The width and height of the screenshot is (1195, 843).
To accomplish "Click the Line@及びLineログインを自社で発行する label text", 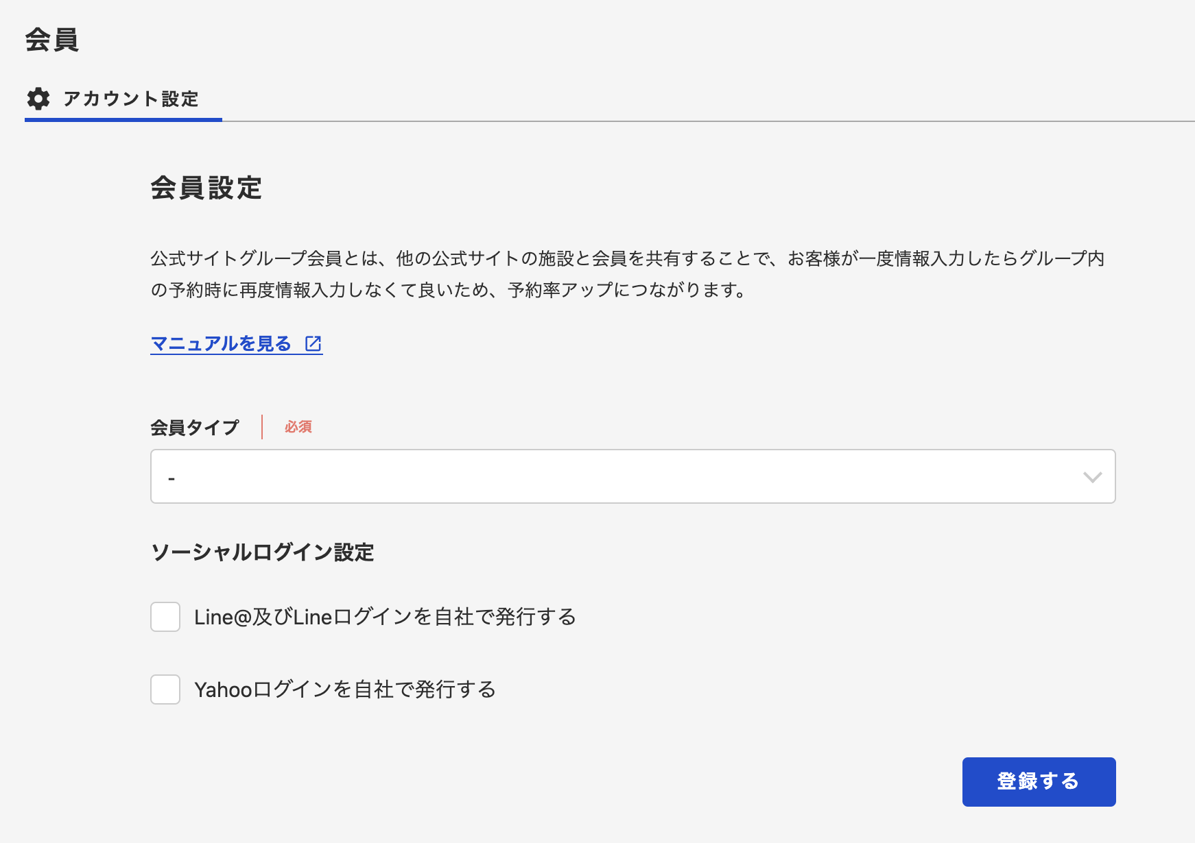I will pyautogui.click(x=385, y=617).
